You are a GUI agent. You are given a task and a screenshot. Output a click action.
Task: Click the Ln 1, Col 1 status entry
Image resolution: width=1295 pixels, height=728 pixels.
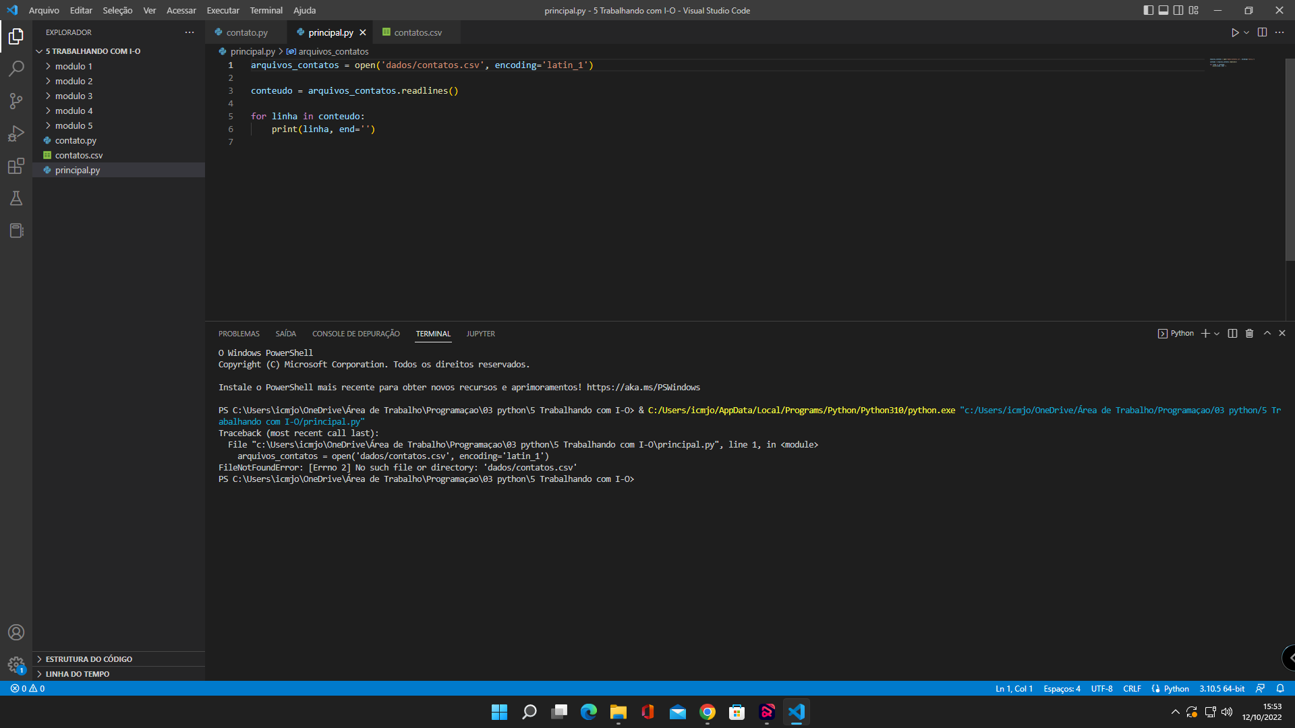coord(1014,688)
